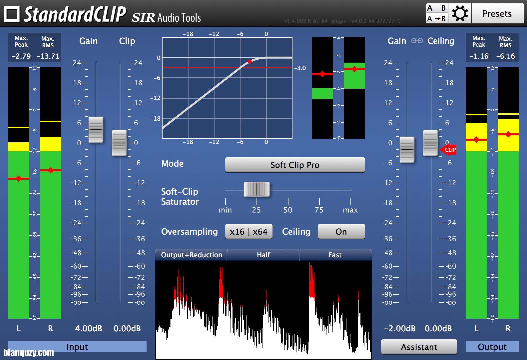The image size is (527, 360).
Task: Edit input gain value 4.00dB
Action: [89, 329]
